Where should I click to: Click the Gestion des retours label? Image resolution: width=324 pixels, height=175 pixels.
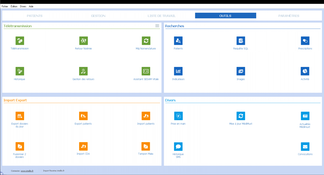[83, 79]
